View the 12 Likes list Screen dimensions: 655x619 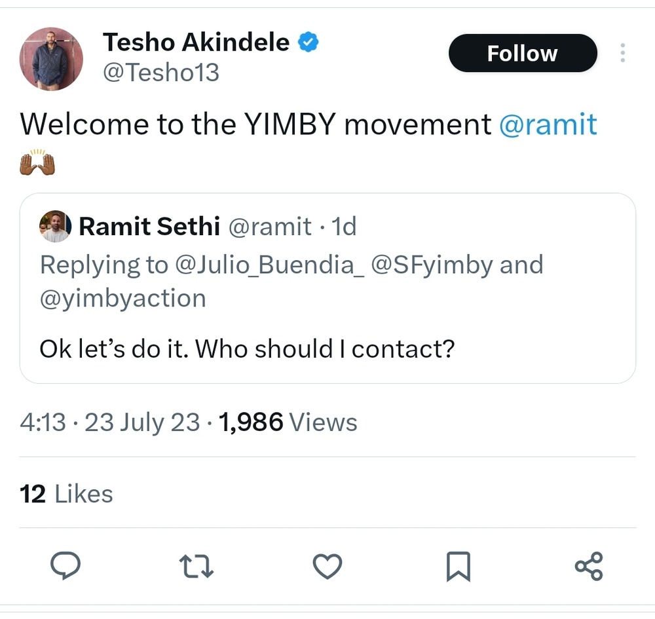tap(66, 494)
